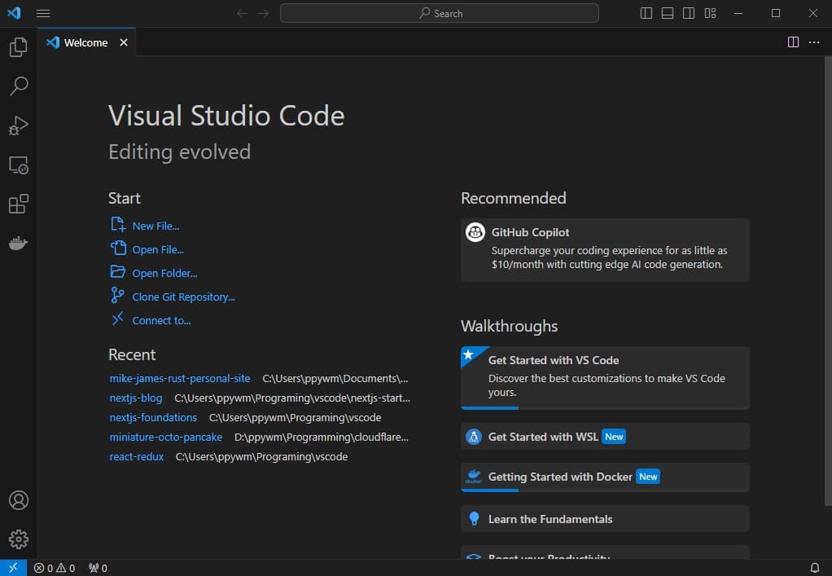The width and height of the screenshot is (832, 576).
Task: Click the forwarded ports status indicator
Action: pyautogui.click(x=99, y=568)
